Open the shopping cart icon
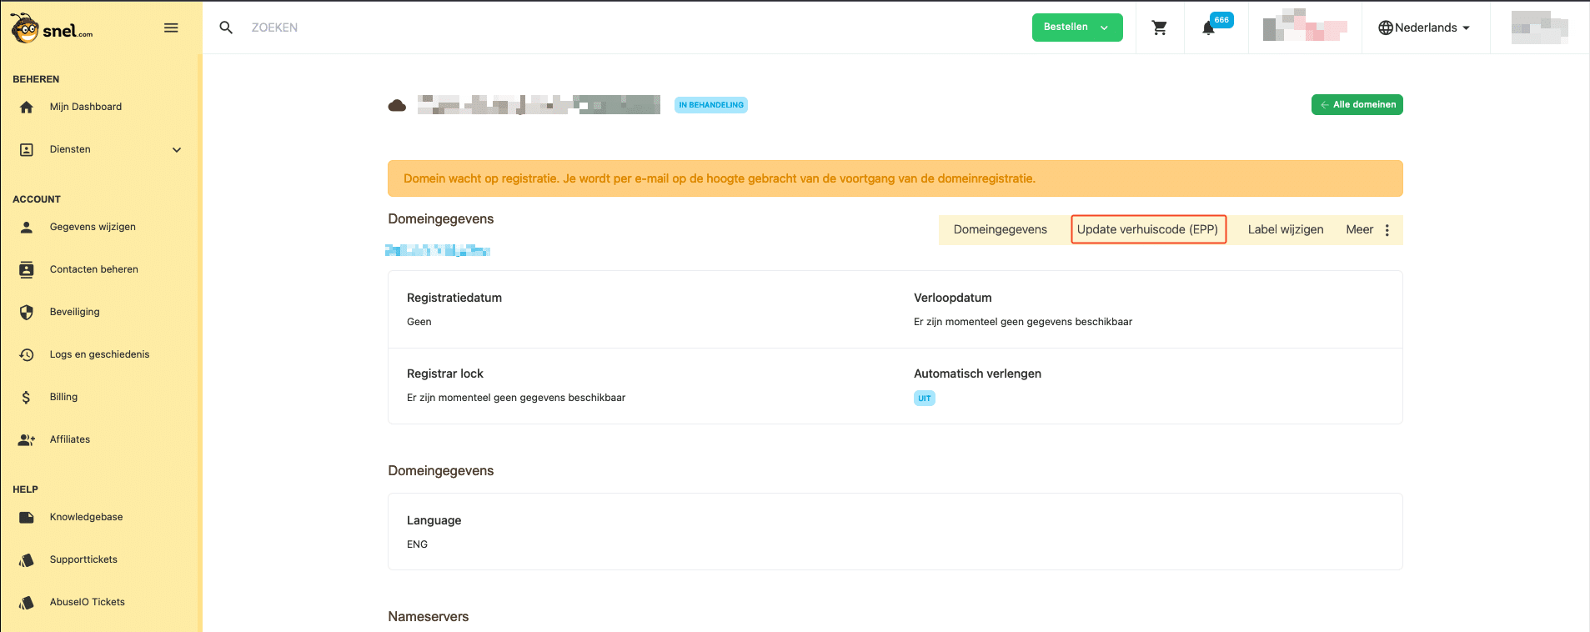The image size is (1590, 632). (x=1159, y=28)
